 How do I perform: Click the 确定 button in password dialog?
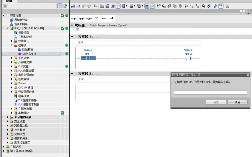pyautogui.click(x=216, y=102)
